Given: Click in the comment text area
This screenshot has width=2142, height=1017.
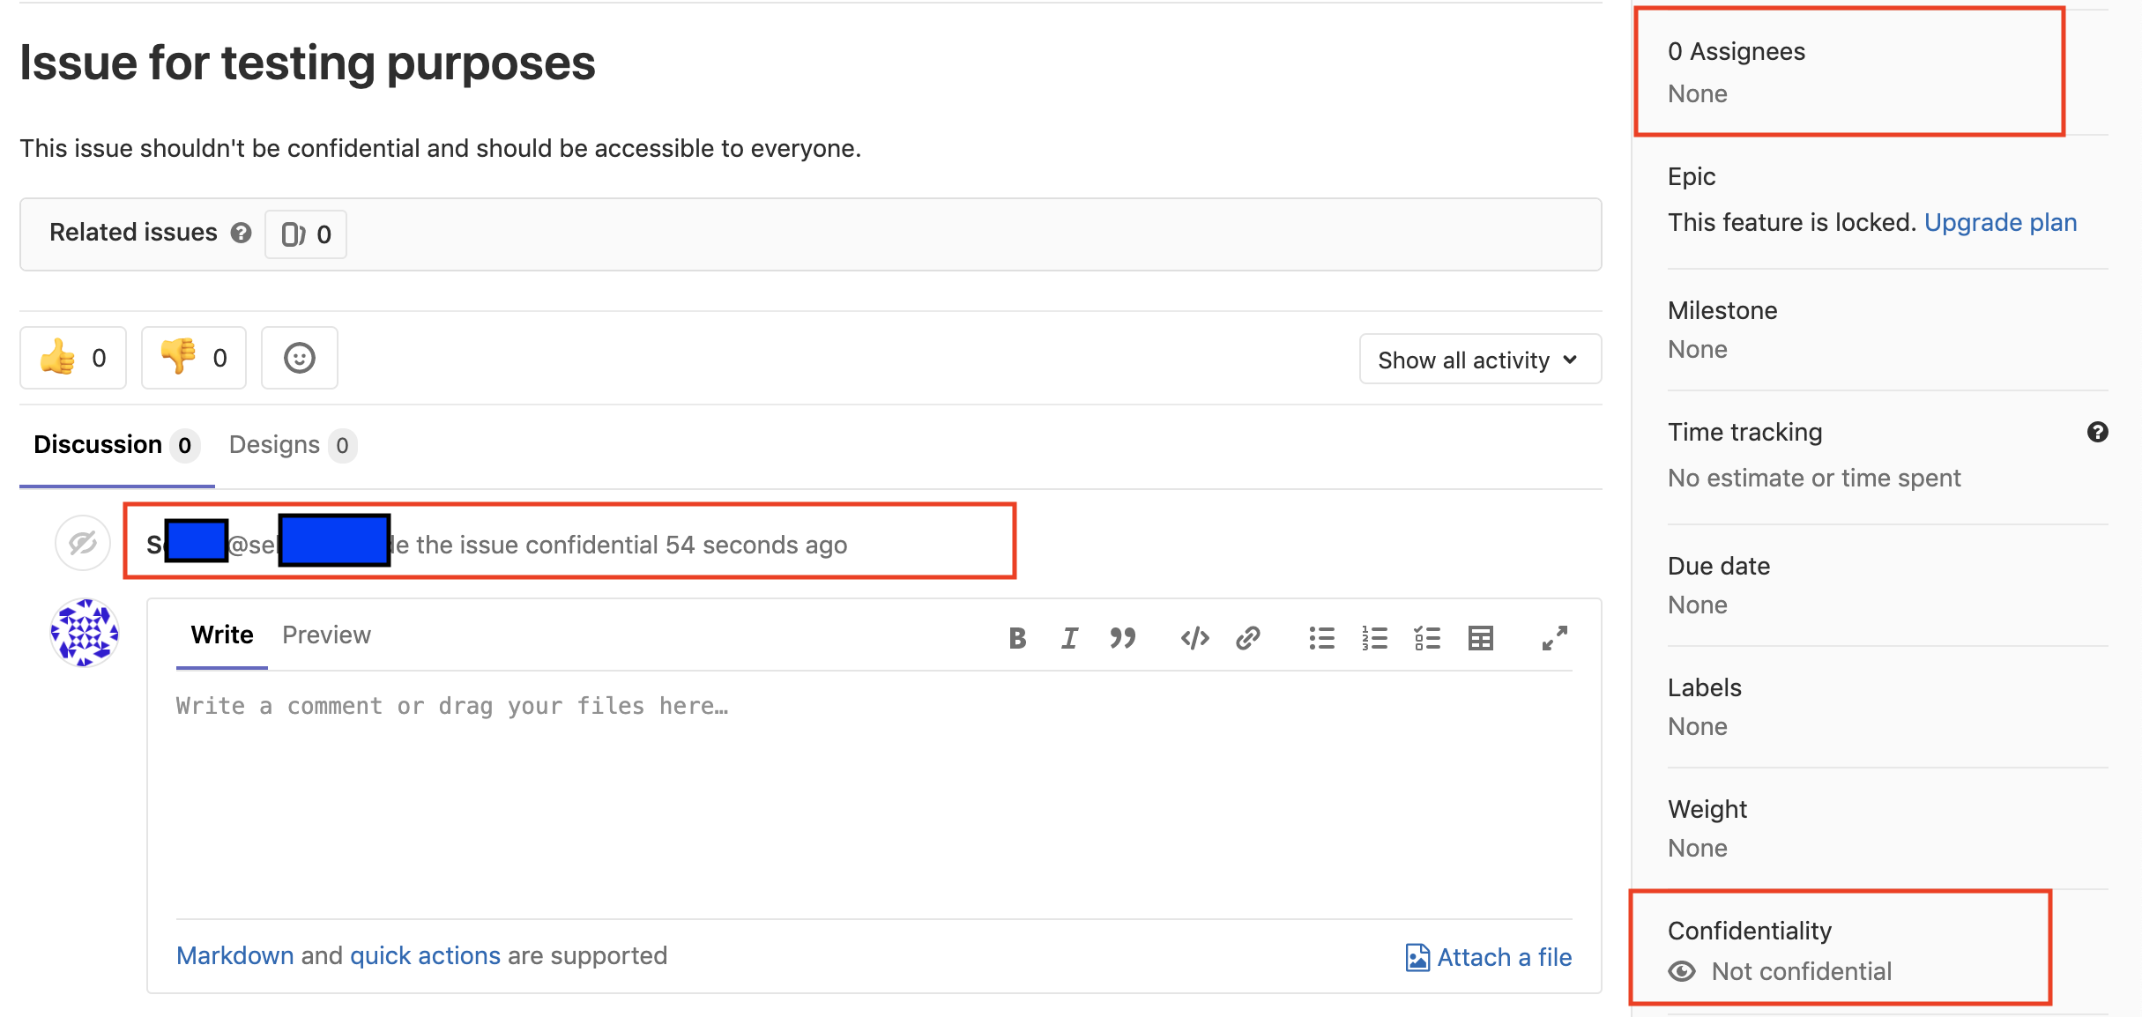Looking at the screenshot, I should point(873,793).
